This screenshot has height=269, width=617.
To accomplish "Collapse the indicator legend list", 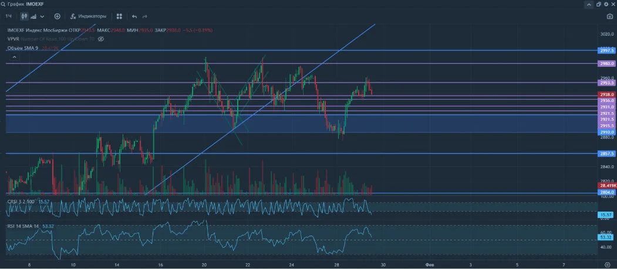I will coord(14,57).
